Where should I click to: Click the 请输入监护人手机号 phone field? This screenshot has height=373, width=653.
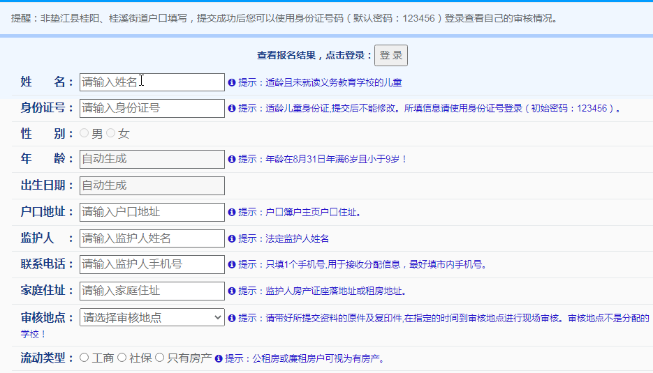[152, 264]
